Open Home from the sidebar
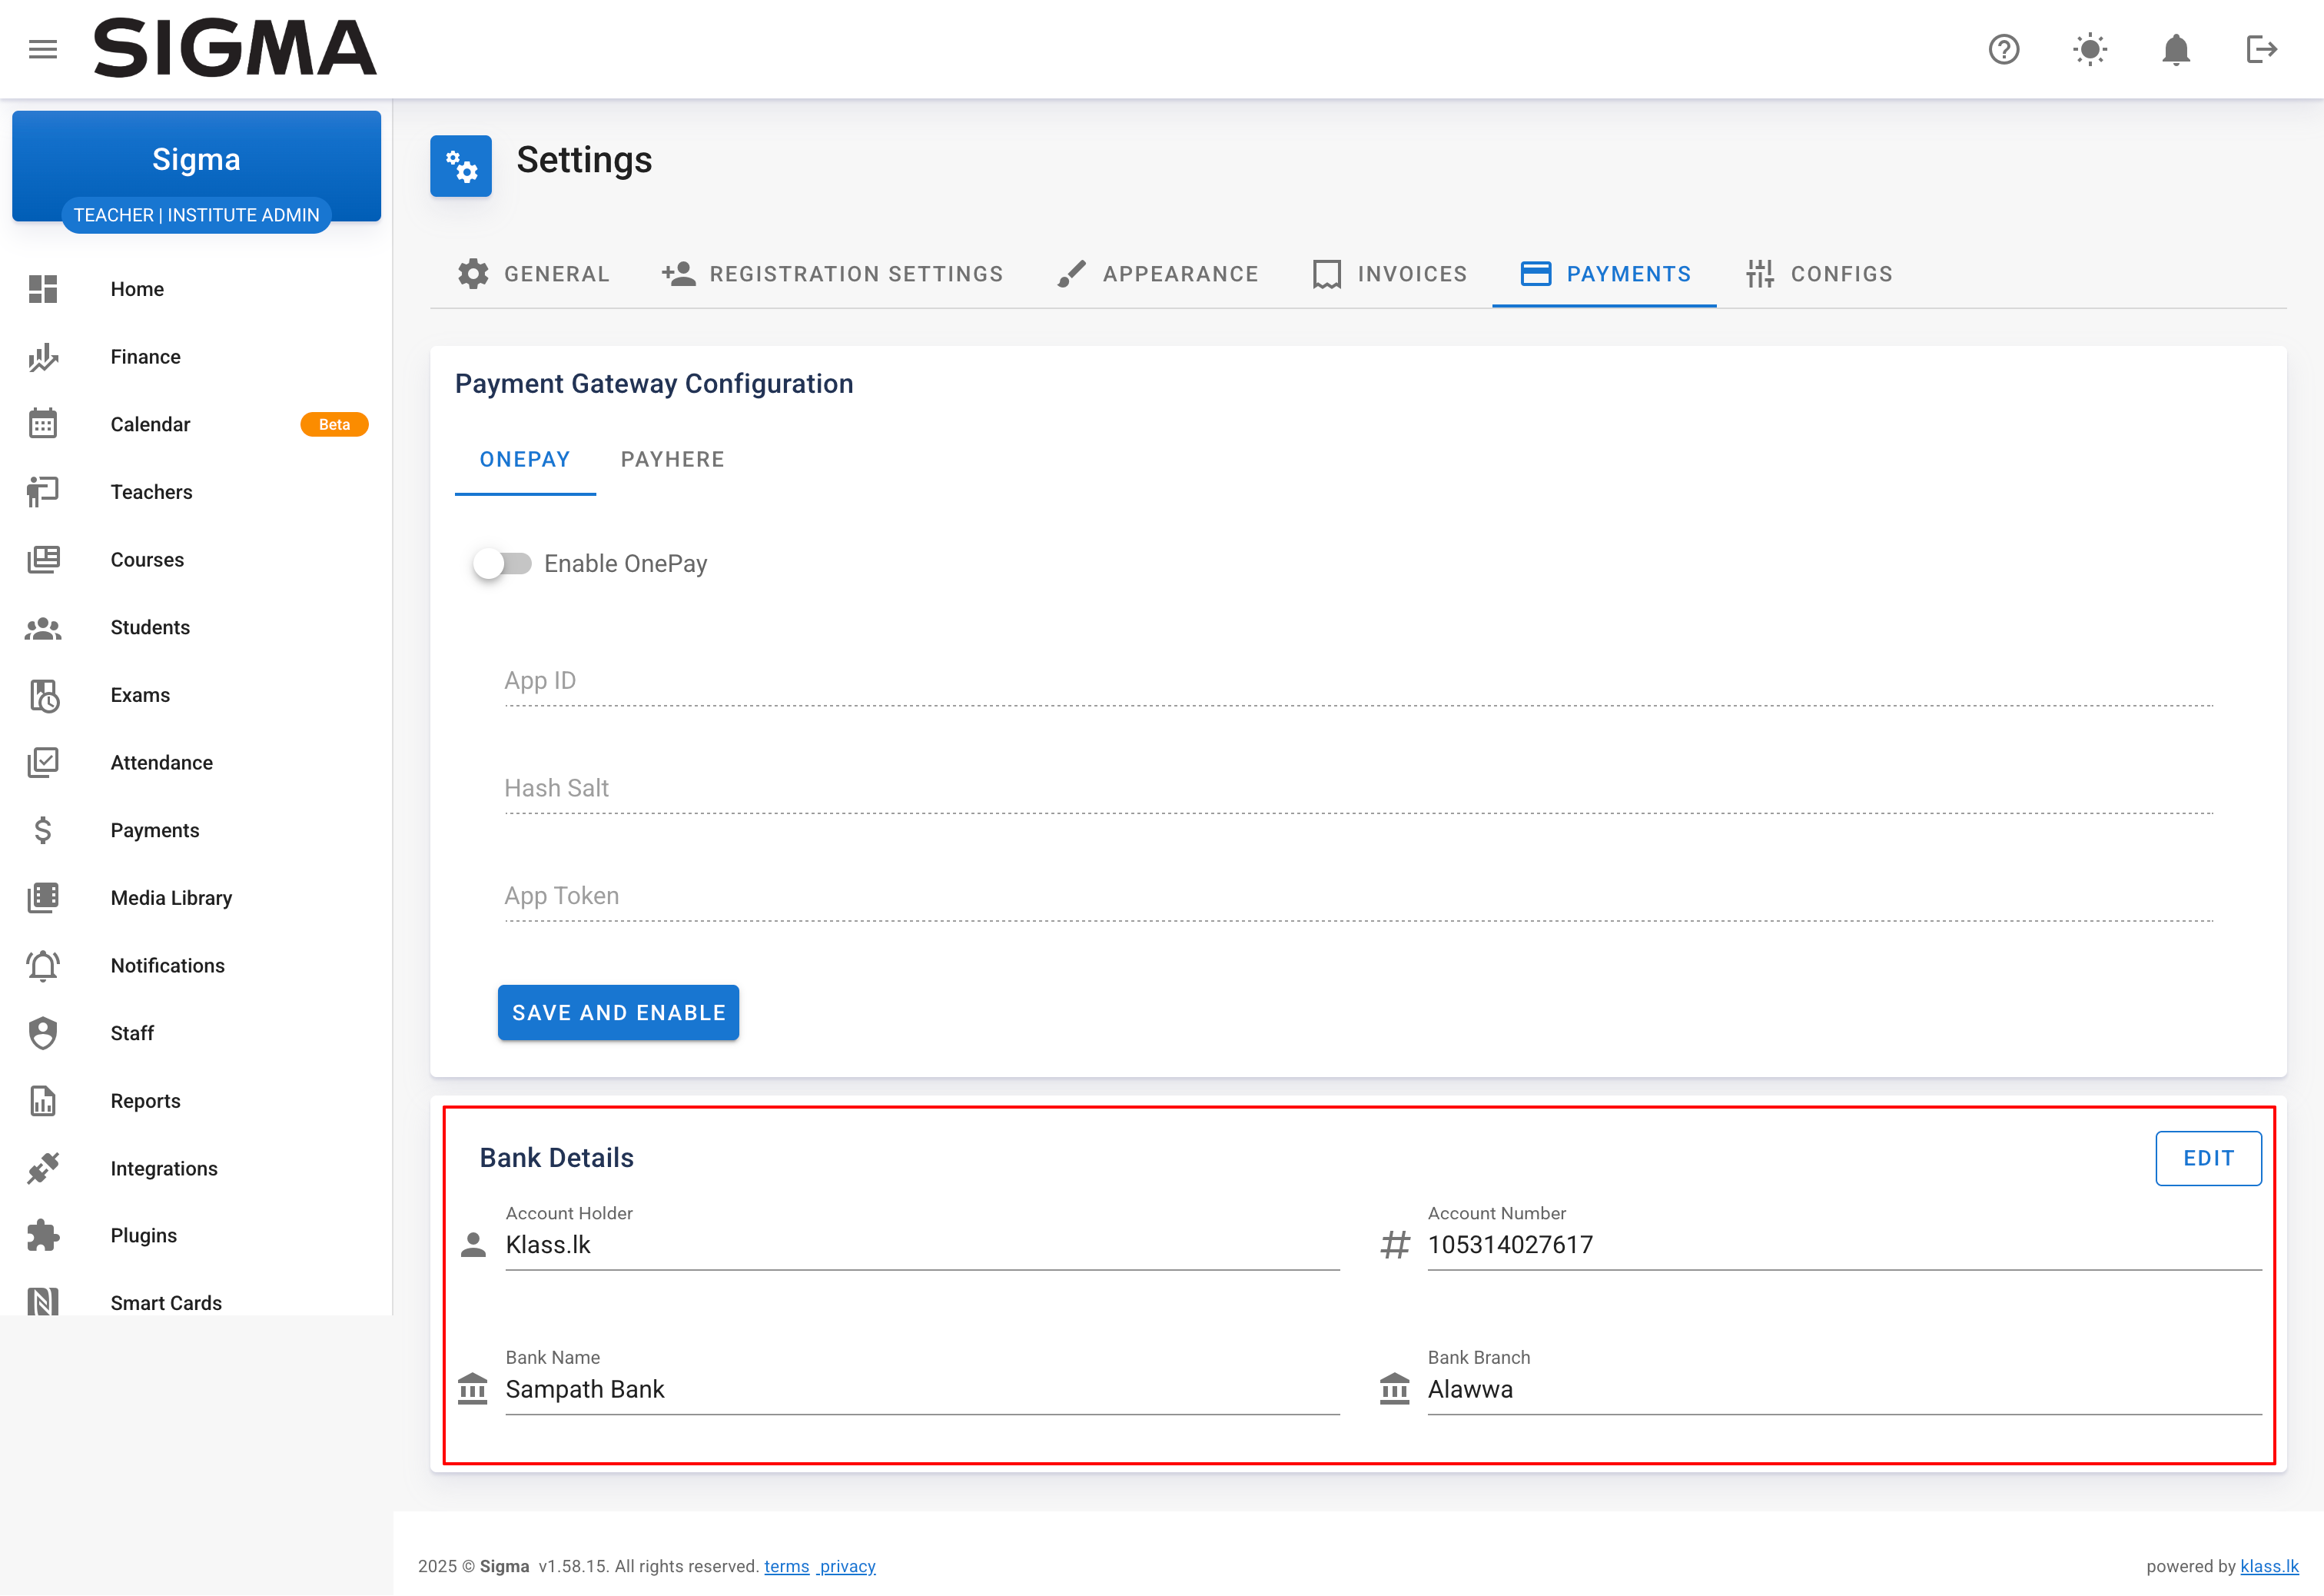The width and height of the screenshot is (2324, 1596). tap(196, 289)
